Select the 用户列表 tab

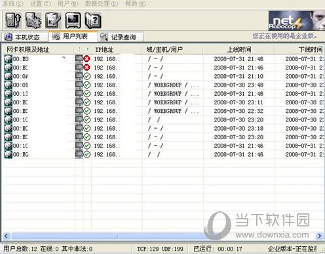coord(73,36)
